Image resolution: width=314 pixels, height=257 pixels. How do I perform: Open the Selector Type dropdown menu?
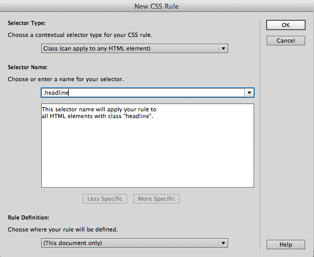(x=129, y=48)
